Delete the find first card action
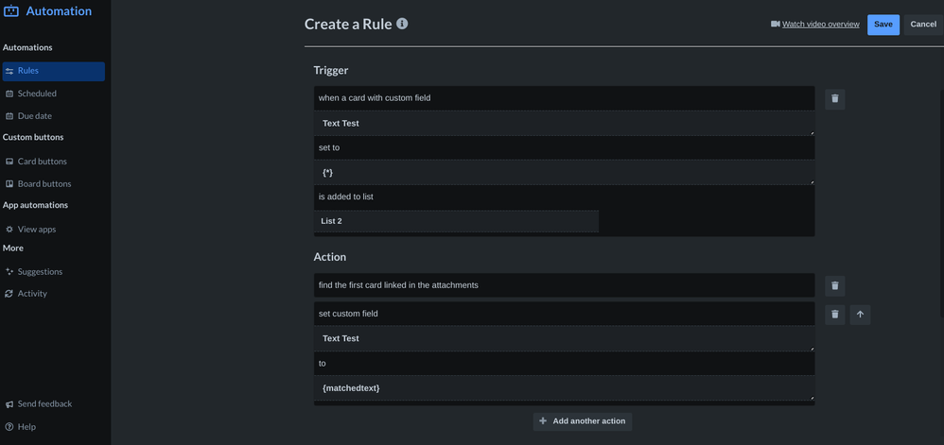Screen dimensions: 944x445 click(834, 285)
